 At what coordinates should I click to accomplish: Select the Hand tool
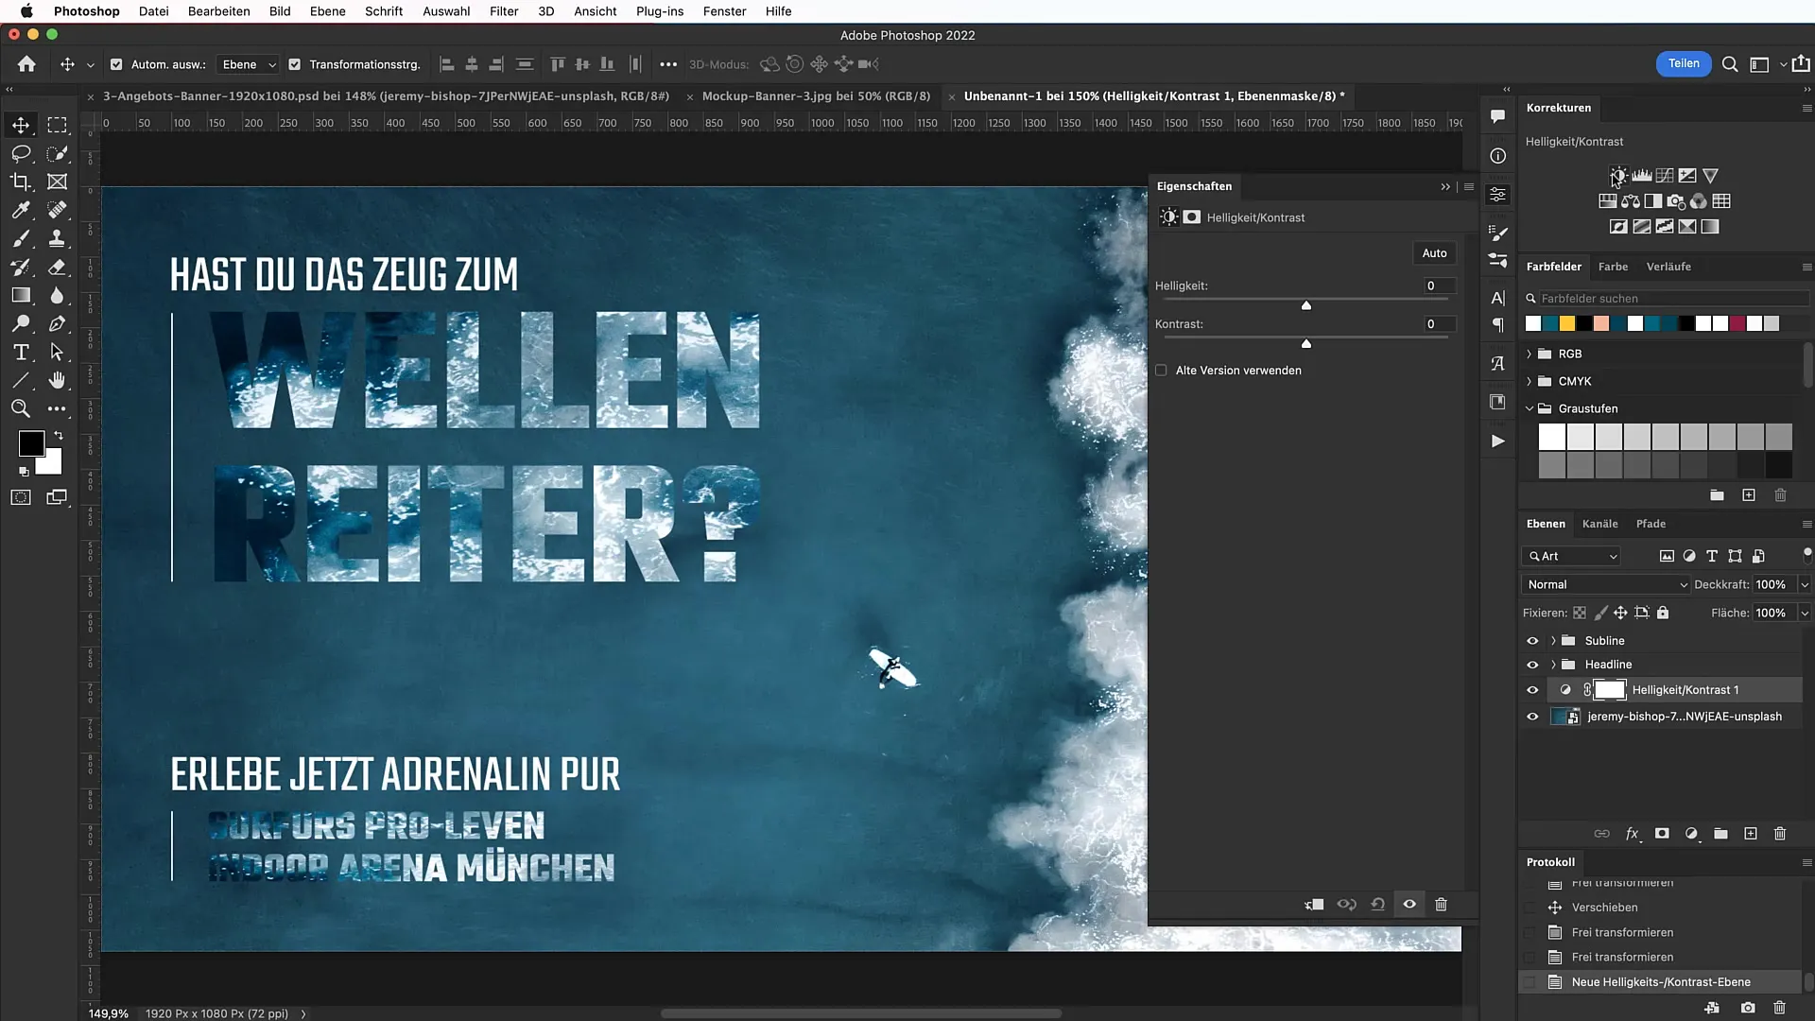58,380
